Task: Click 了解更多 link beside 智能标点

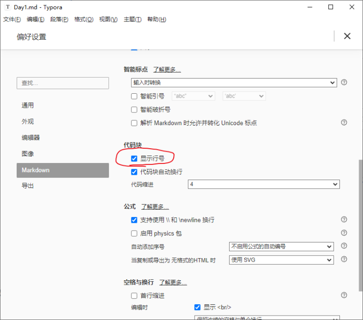Action: pyautogui.click(x=167, y=70)
